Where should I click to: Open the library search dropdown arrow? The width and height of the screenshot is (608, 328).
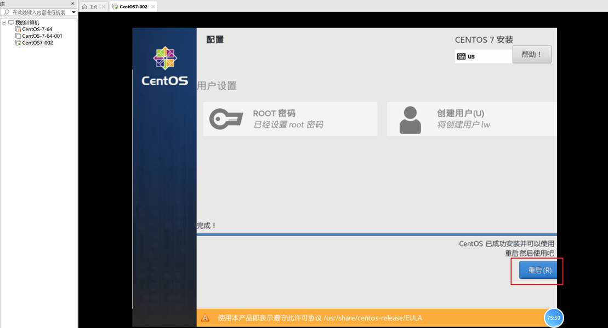point(73,13)
